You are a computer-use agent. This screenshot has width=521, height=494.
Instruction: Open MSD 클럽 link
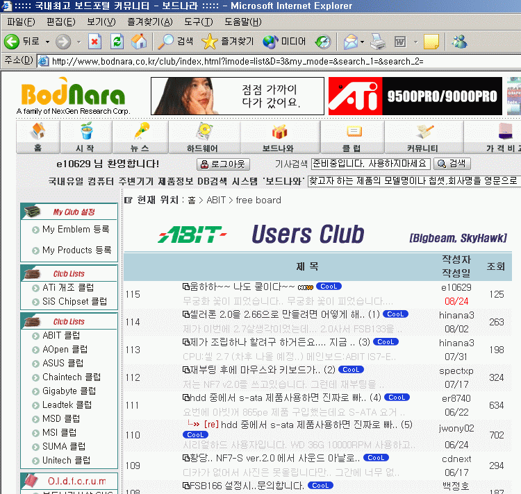[x=61, y=419]
